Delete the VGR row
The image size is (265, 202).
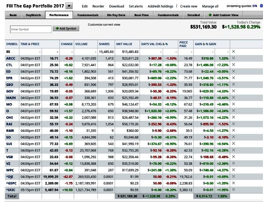coord(234,157)
